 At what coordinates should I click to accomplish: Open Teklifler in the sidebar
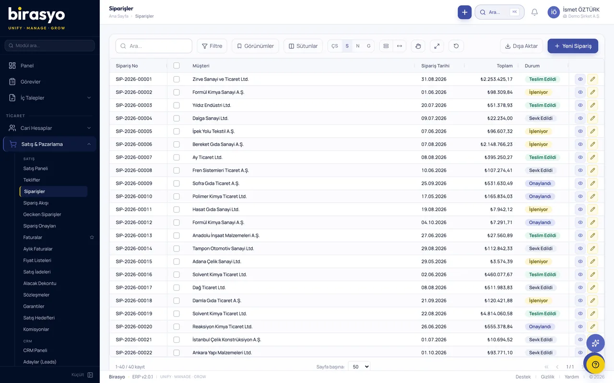32,180
